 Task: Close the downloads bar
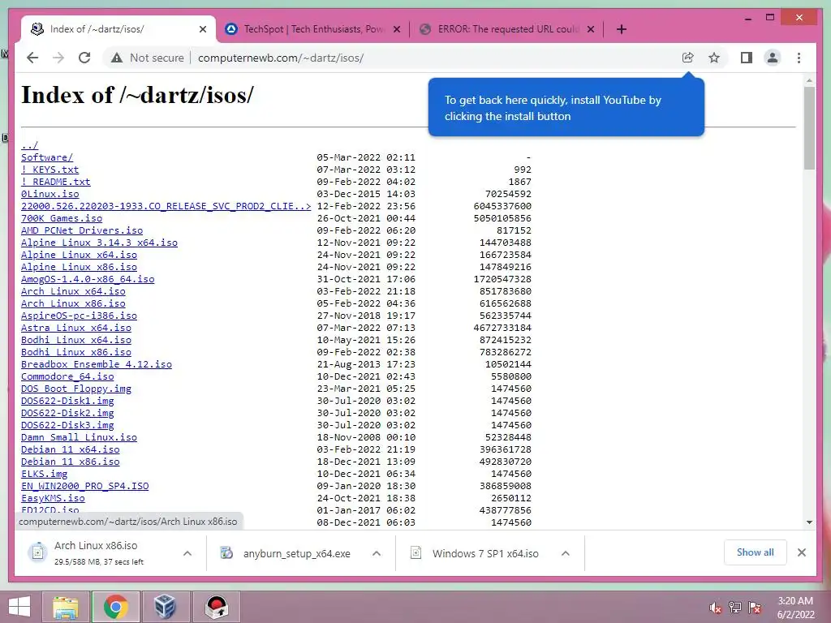point(801,552)
